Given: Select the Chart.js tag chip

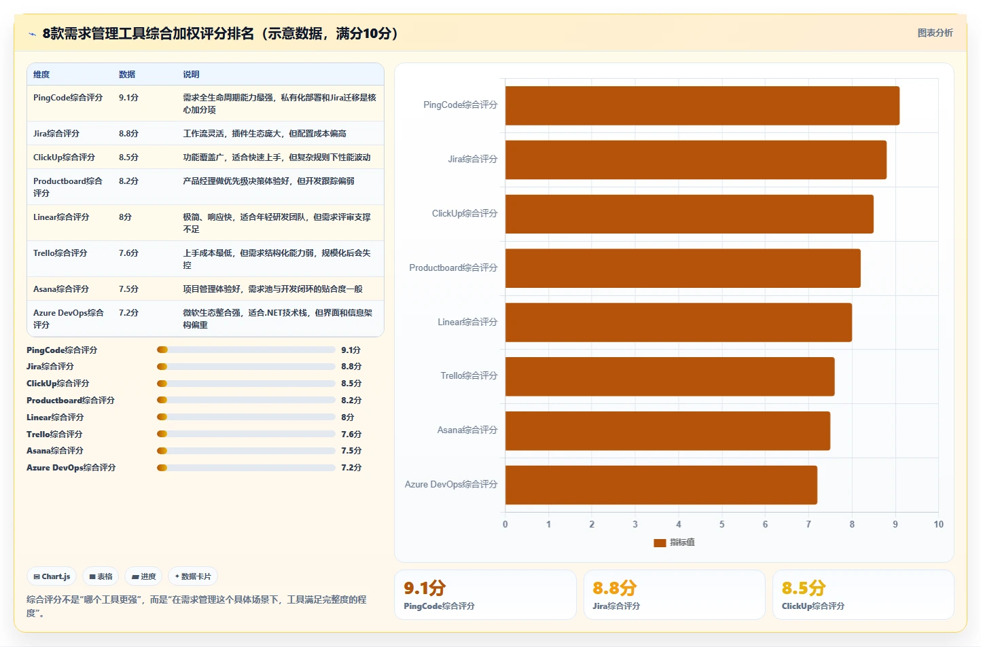Looking at the screenshot, I should [x=52, y=576].
